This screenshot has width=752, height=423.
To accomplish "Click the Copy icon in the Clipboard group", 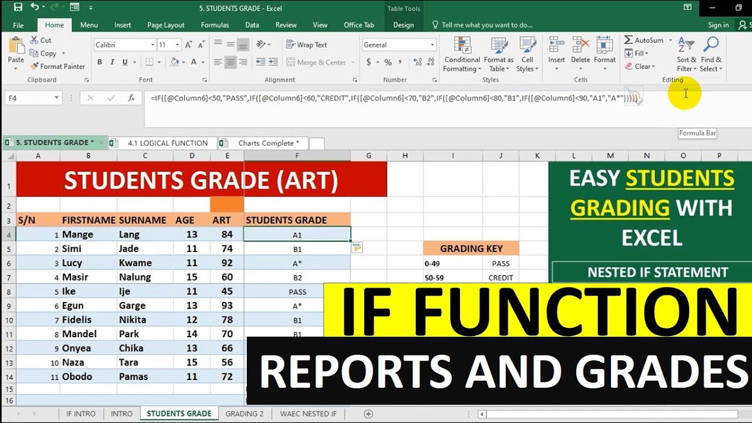I will tap(33, 53).
